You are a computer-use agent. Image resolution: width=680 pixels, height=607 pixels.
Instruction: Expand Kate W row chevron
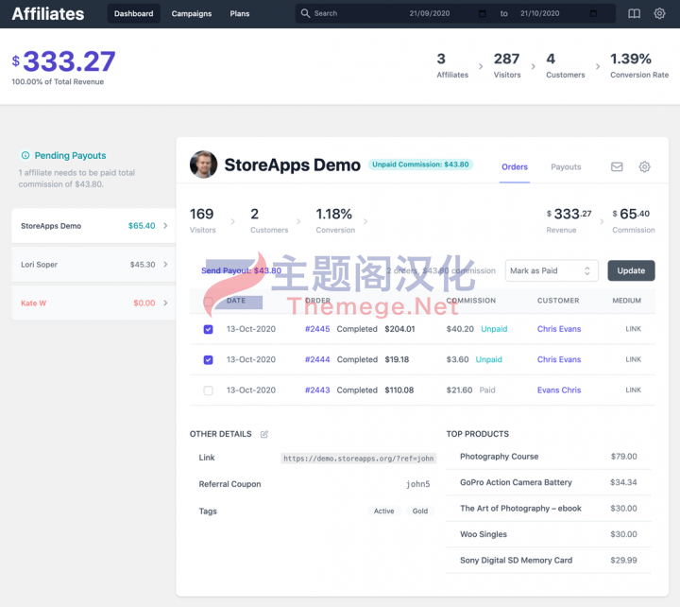165,303
